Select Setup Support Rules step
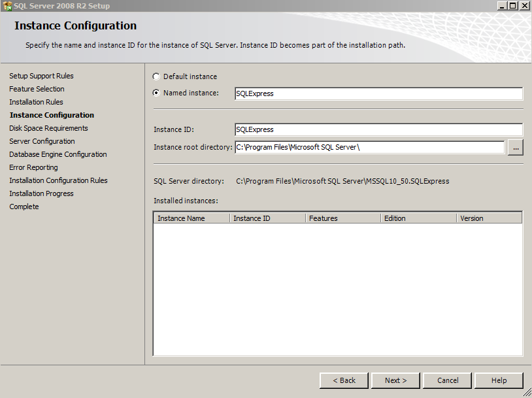Screen dimensions: 532x398 click(x=41, y=76)
